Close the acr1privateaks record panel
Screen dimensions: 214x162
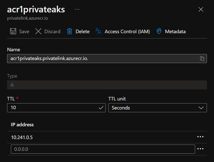point(201,10)
